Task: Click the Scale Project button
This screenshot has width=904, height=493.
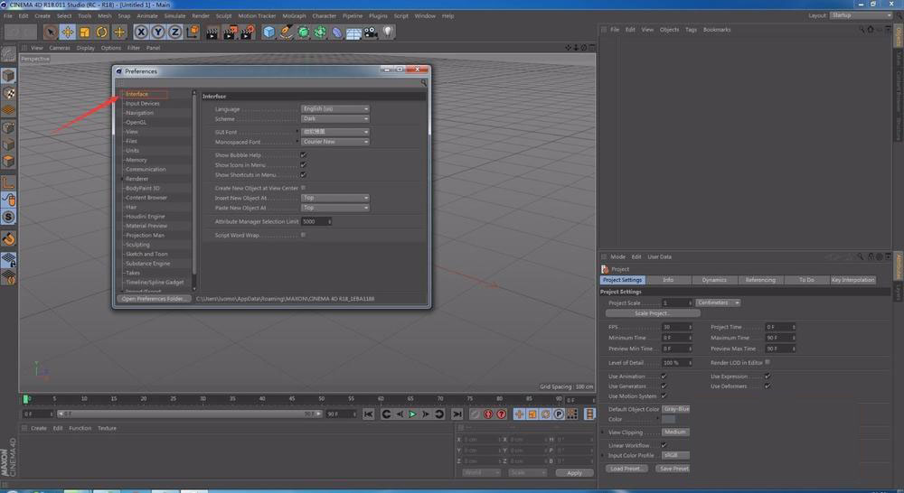Action: tap(653, 313)
